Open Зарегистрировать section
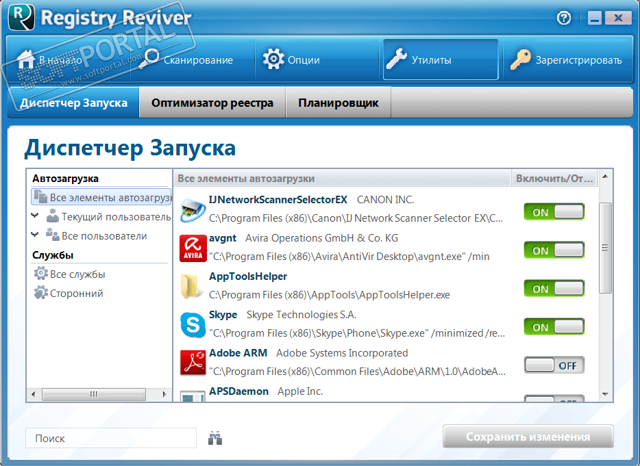Screen dimensions: 640x466 click(x=567, y=60)
